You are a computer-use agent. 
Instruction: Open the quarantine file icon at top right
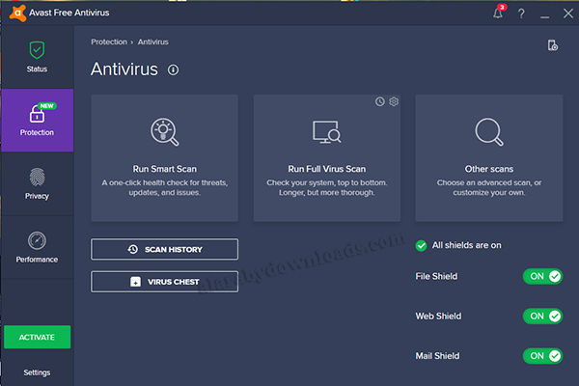tap(552, 45)
